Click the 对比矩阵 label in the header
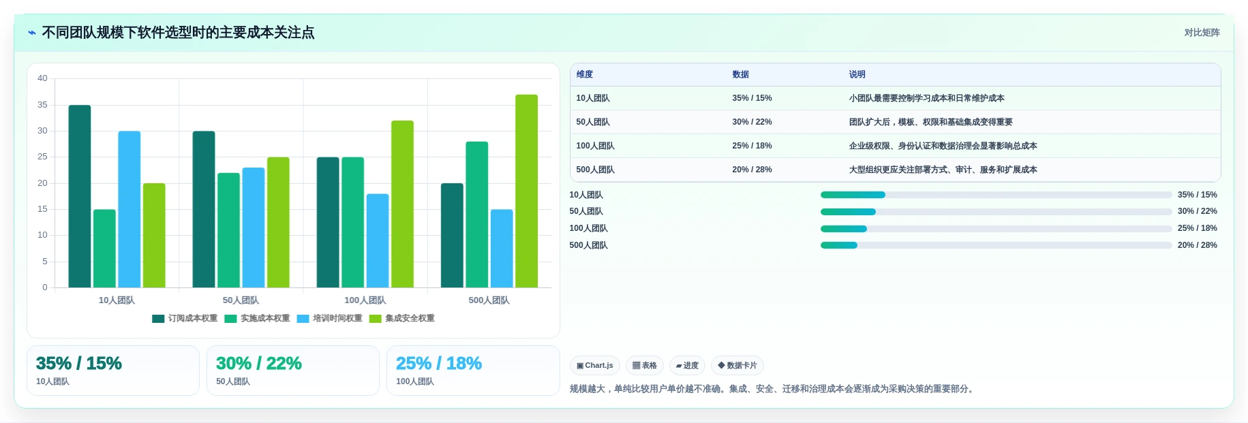Screen dimensions: 1248x423 tap(1202, 33)
